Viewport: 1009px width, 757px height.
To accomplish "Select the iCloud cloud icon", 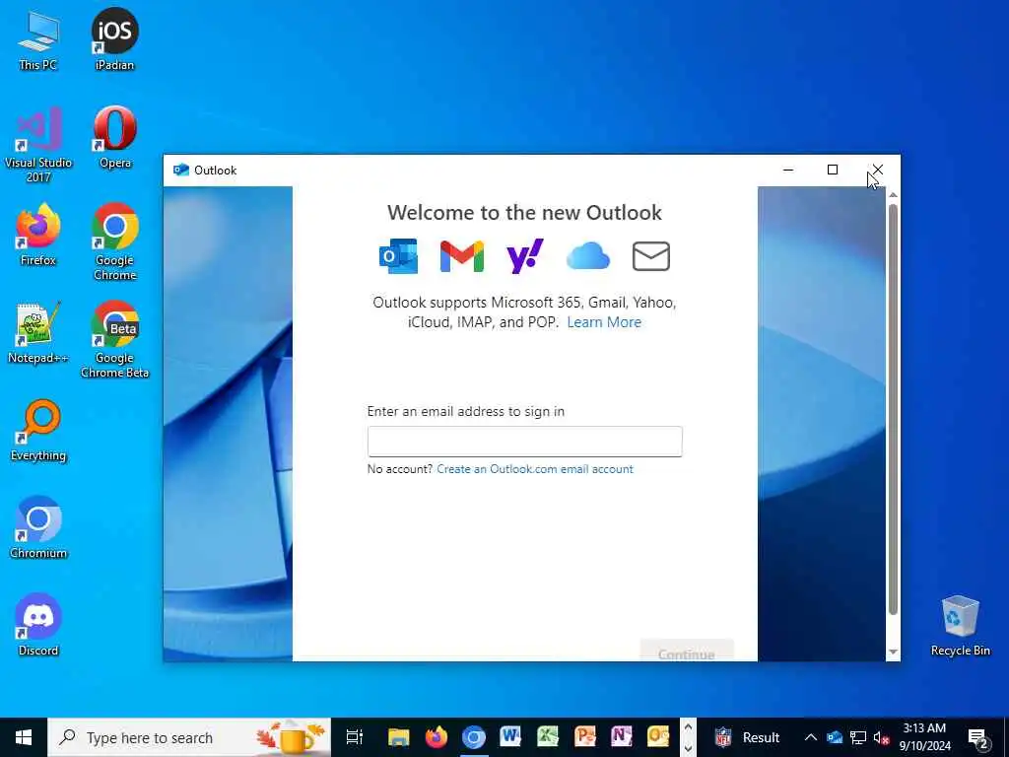I will (588, 256).
